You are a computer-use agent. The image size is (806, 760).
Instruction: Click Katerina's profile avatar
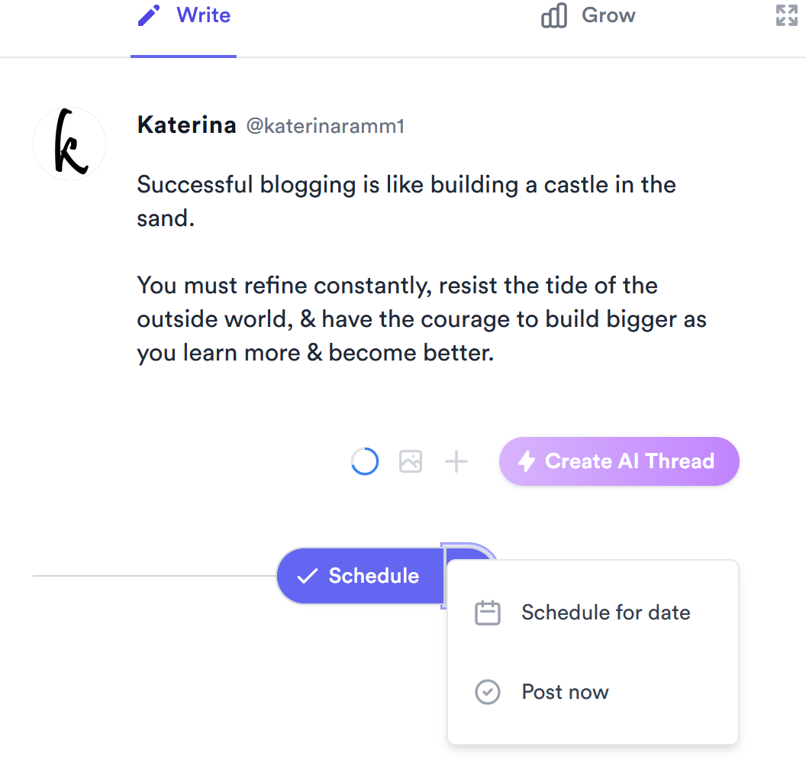click(69, 144)
